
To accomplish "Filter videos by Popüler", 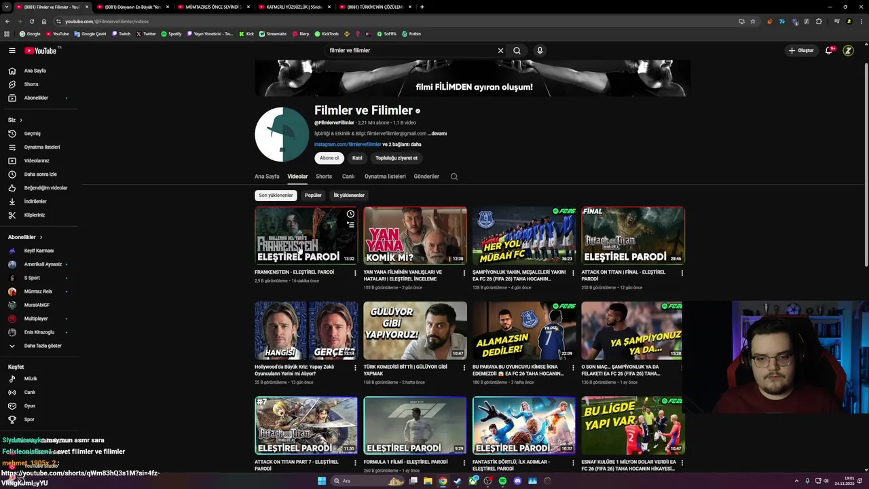I will [x=313, y=196].
